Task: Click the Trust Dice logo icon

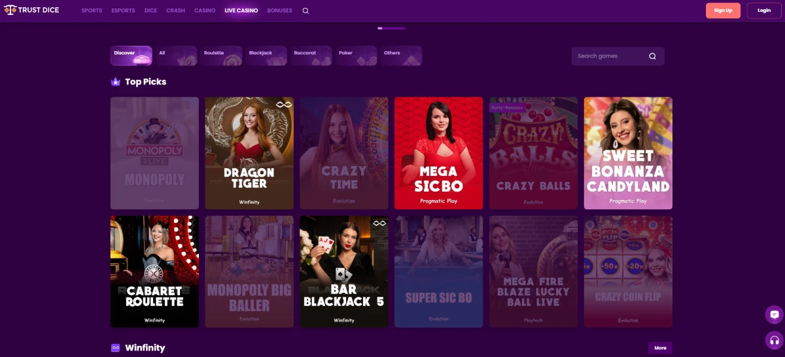Action: pos(10,10)
